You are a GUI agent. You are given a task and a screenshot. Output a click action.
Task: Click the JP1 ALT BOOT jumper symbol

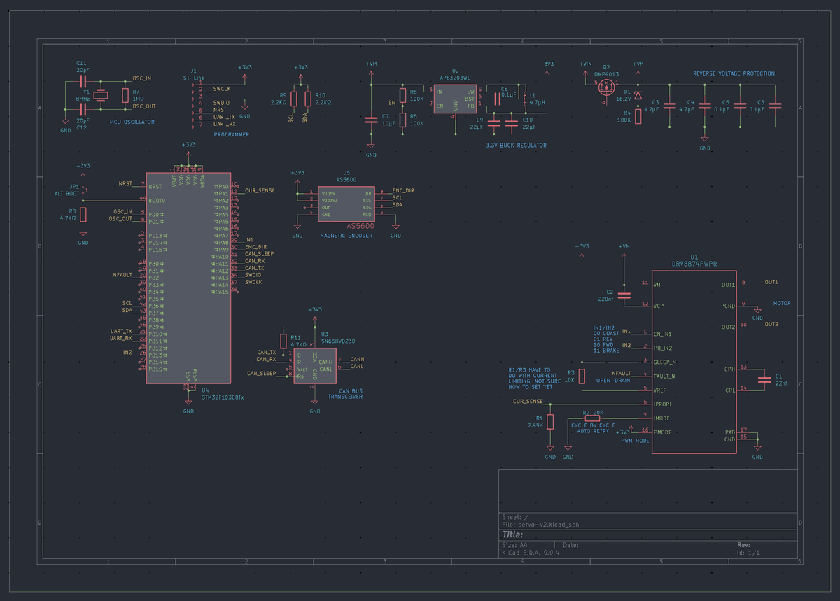[83, 190]
